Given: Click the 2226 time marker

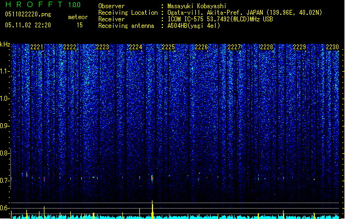Looking at the screenshot, I should tap(201, 47).
